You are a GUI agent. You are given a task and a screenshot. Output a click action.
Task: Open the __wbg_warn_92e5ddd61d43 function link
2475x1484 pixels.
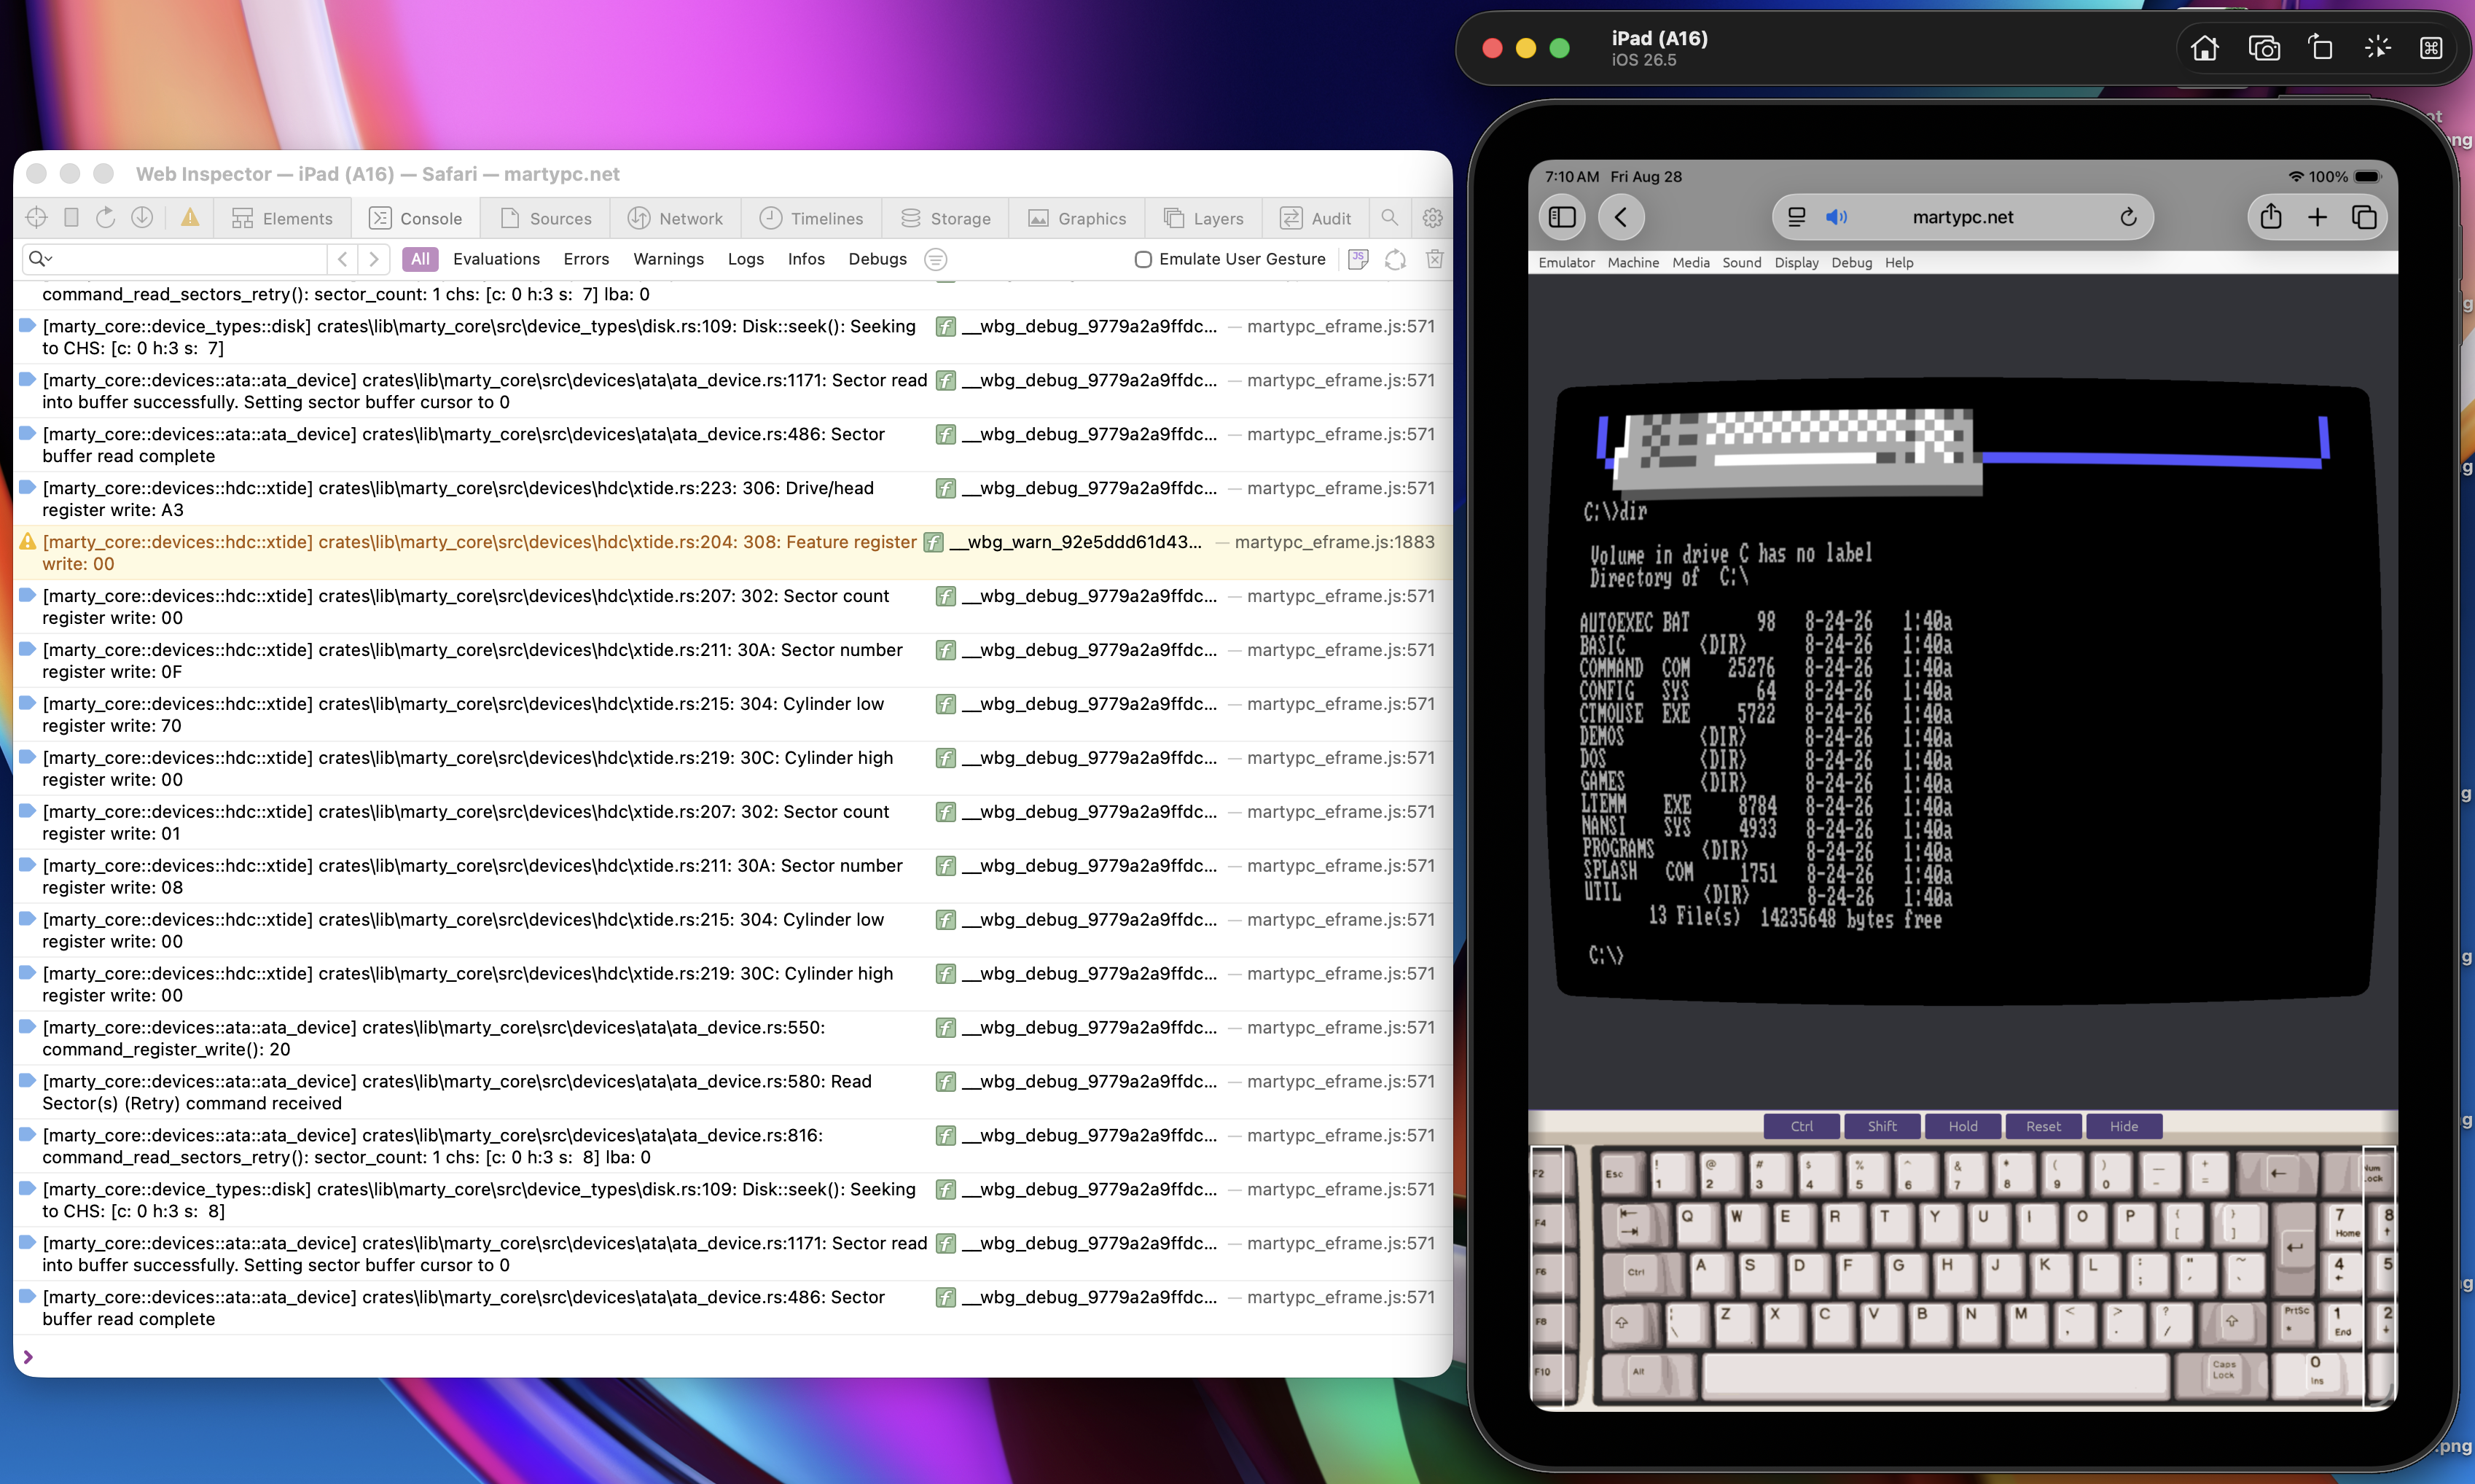[x=1076, y=542]
